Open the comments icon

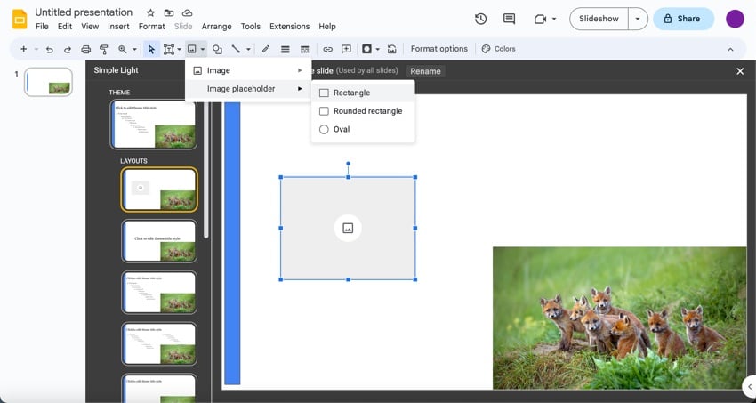pos(509,19)
